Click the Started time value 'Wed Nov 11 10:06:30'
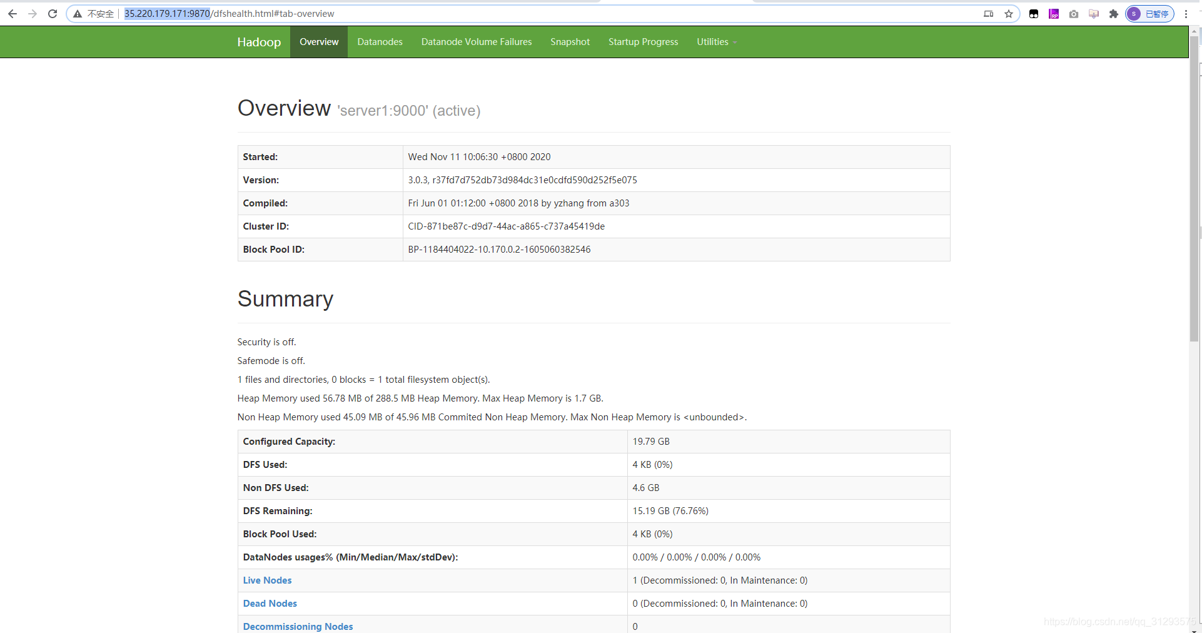Screen dimensions: 1202x633 [x=479, y=157]
